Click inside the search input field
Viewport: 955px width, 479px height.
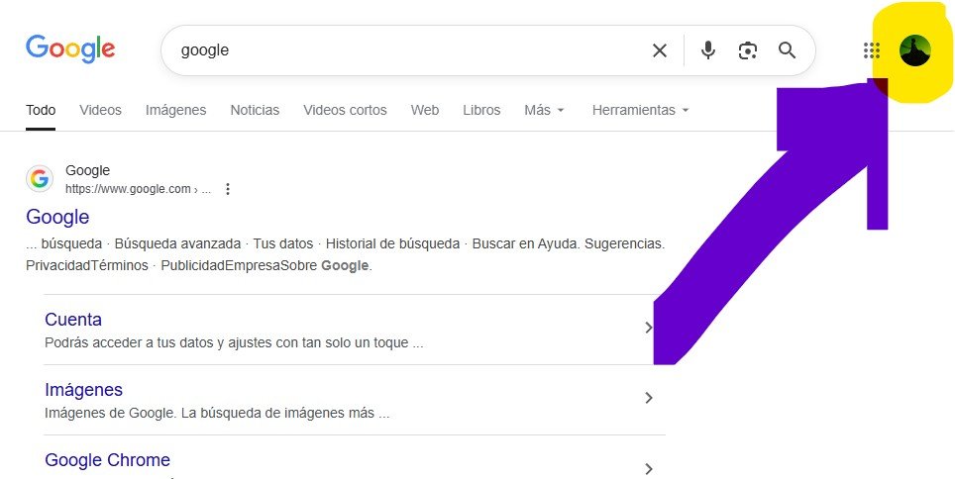[x=396, y=50]
